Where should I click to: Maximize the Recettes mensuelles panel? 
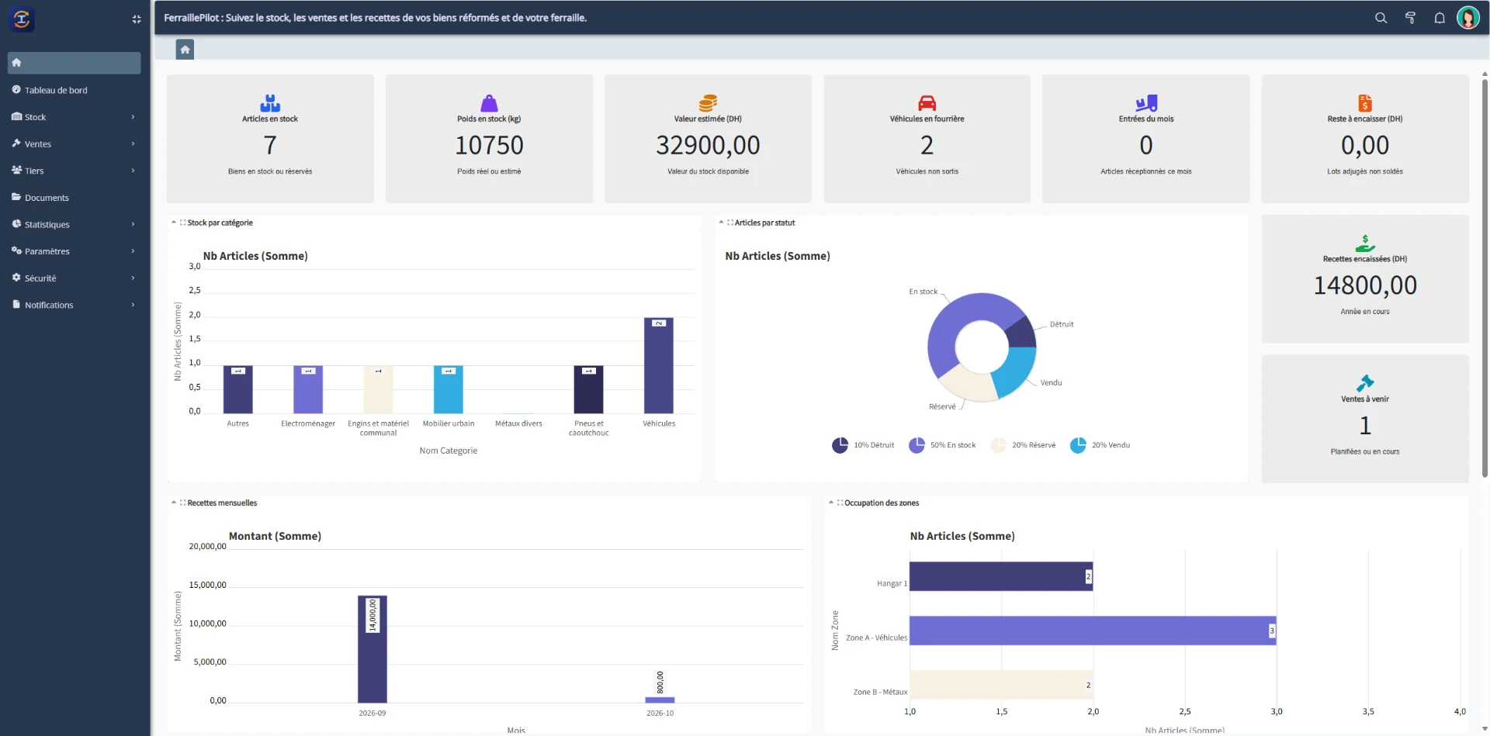(x=183, y=503)
